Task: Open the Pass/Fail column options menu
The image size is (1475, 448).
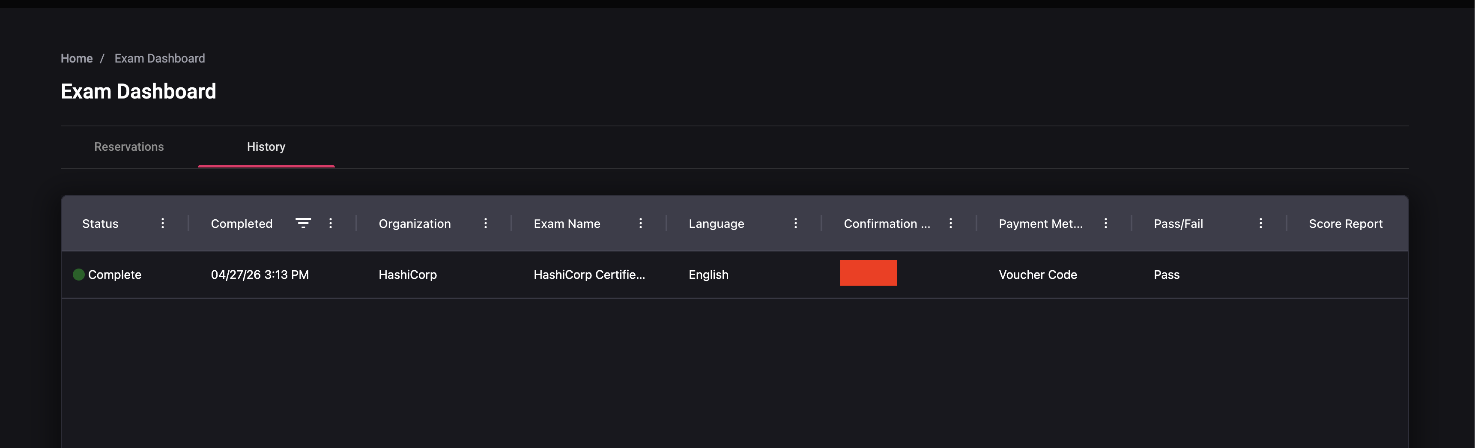Action: (x=1260, y=224)
